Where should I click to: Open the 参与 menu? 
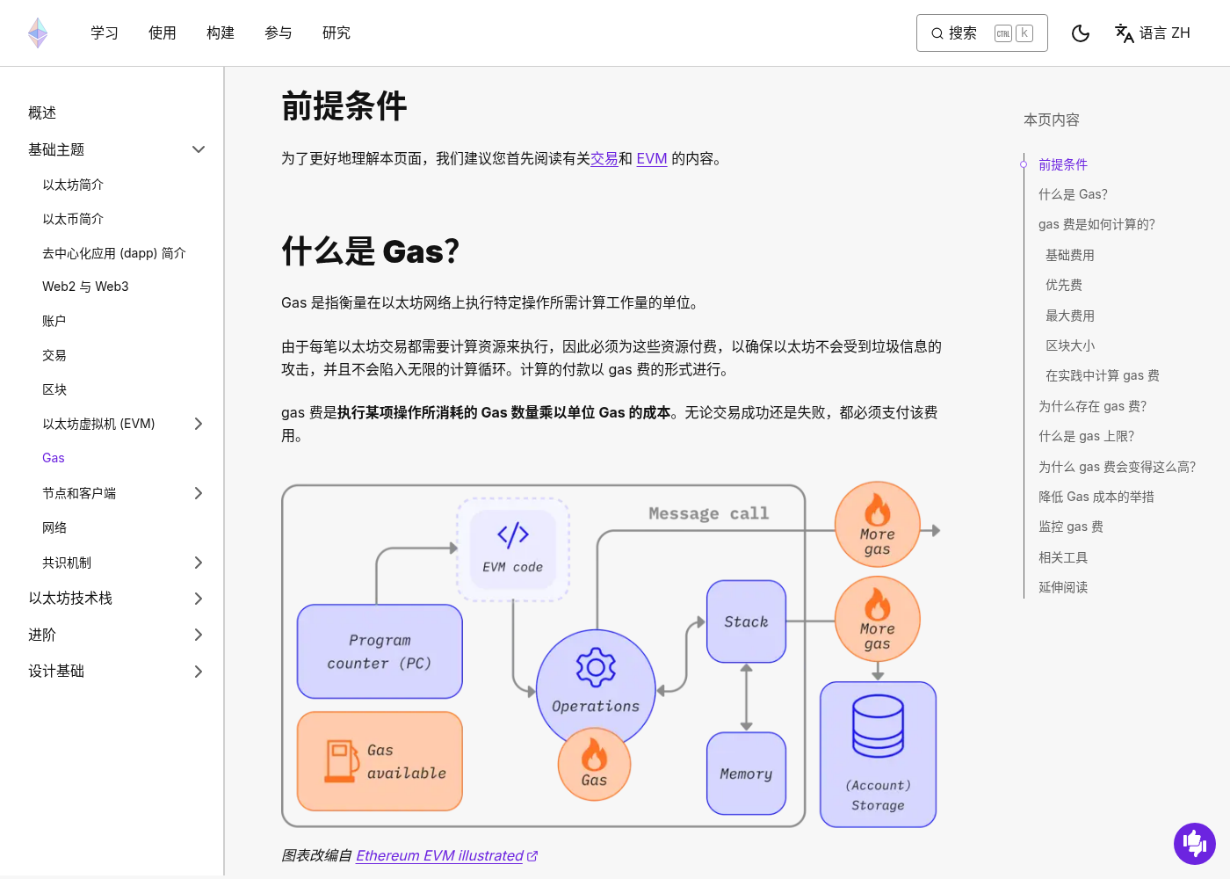point(279,33)
